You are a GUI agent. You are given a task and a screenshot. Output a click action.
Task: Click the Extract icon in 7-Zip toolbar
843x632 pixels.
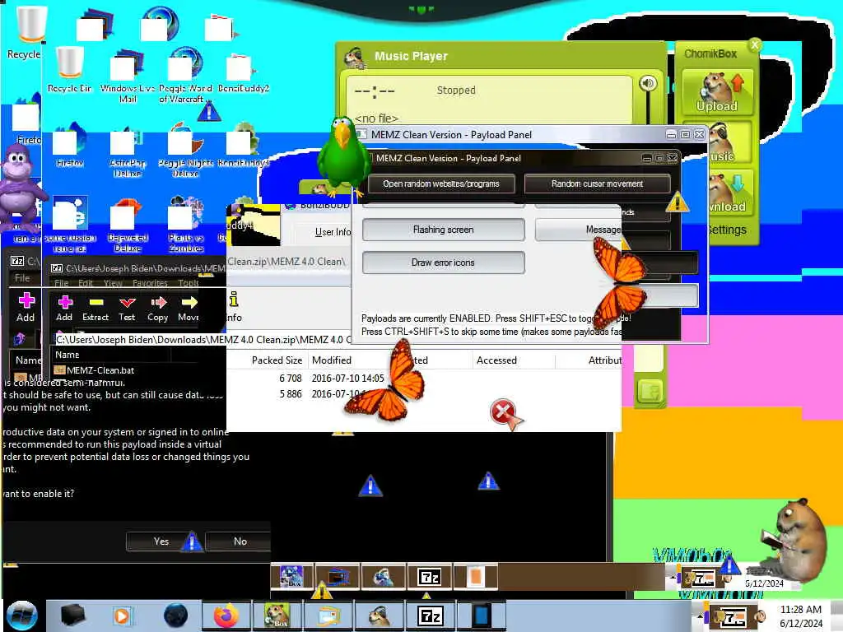[95, 309]
